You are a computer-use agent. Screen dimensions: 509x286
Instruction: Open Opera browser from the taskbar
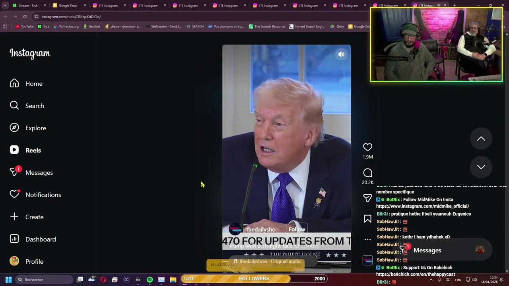point(103,280)
